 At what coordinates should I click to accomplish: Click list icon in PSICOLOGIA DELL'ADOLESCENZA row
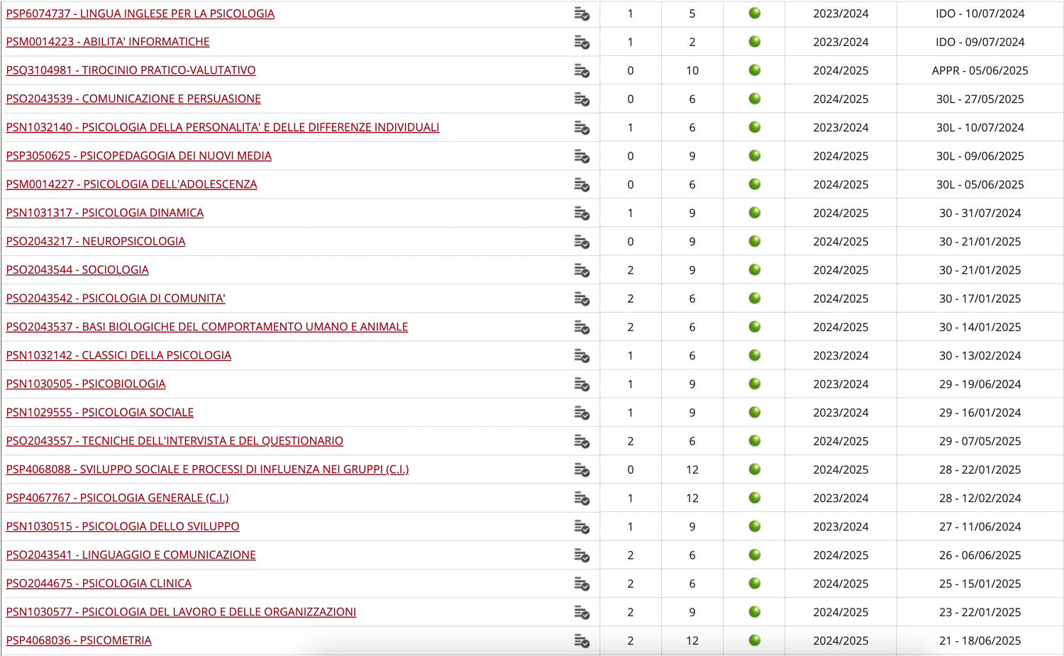[582, 185]
